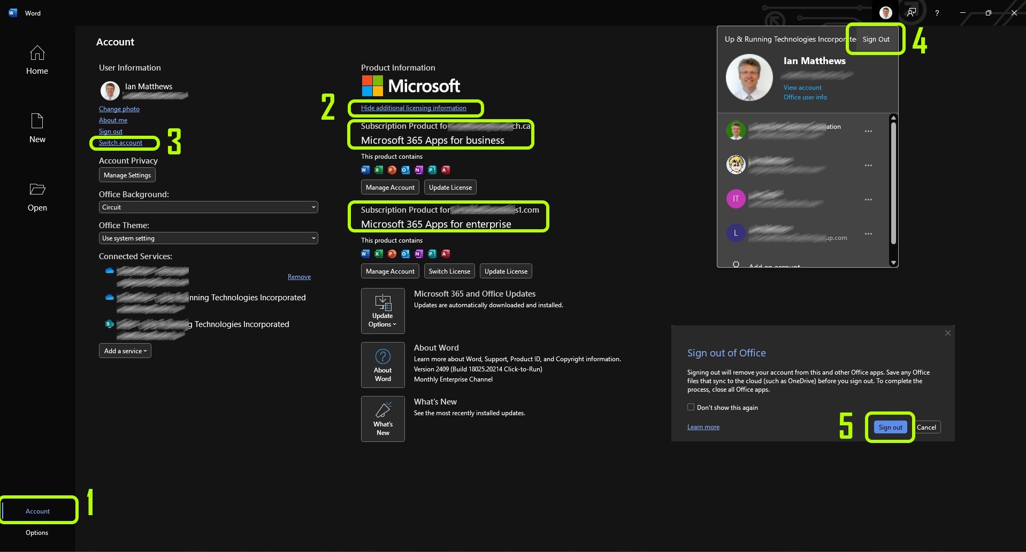The height and width of the screenshot is (552, 1026).
Task: Open the What's New icon button
Action: [382, 419]
